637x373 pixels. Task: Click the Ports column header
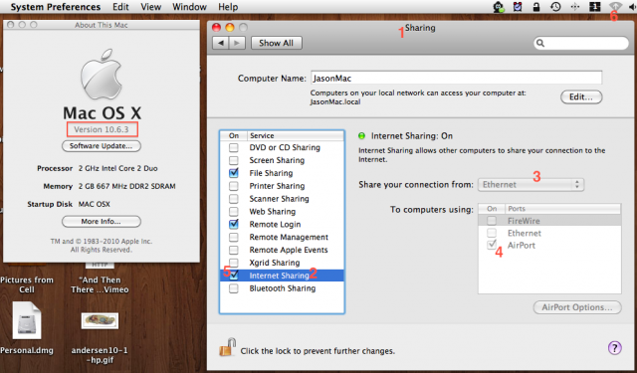point(562,209)
